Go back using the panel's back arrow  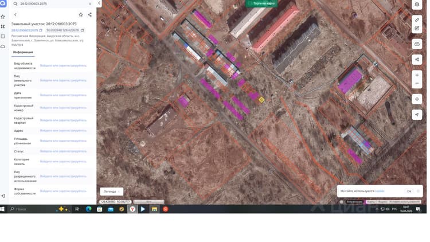(15, 14)
